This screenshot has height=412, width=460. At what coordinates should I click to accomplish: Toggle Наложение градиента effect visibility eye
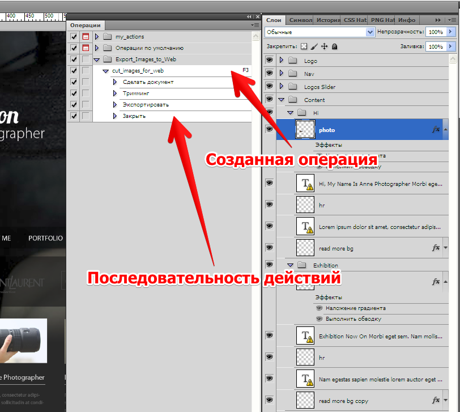319,308
